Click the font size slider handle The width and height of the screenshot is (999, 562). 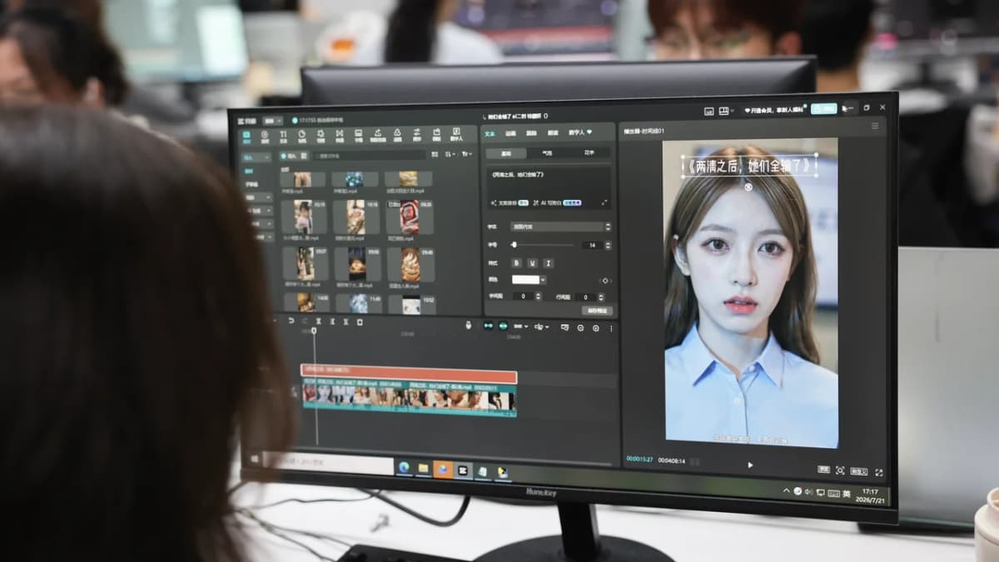515,245
